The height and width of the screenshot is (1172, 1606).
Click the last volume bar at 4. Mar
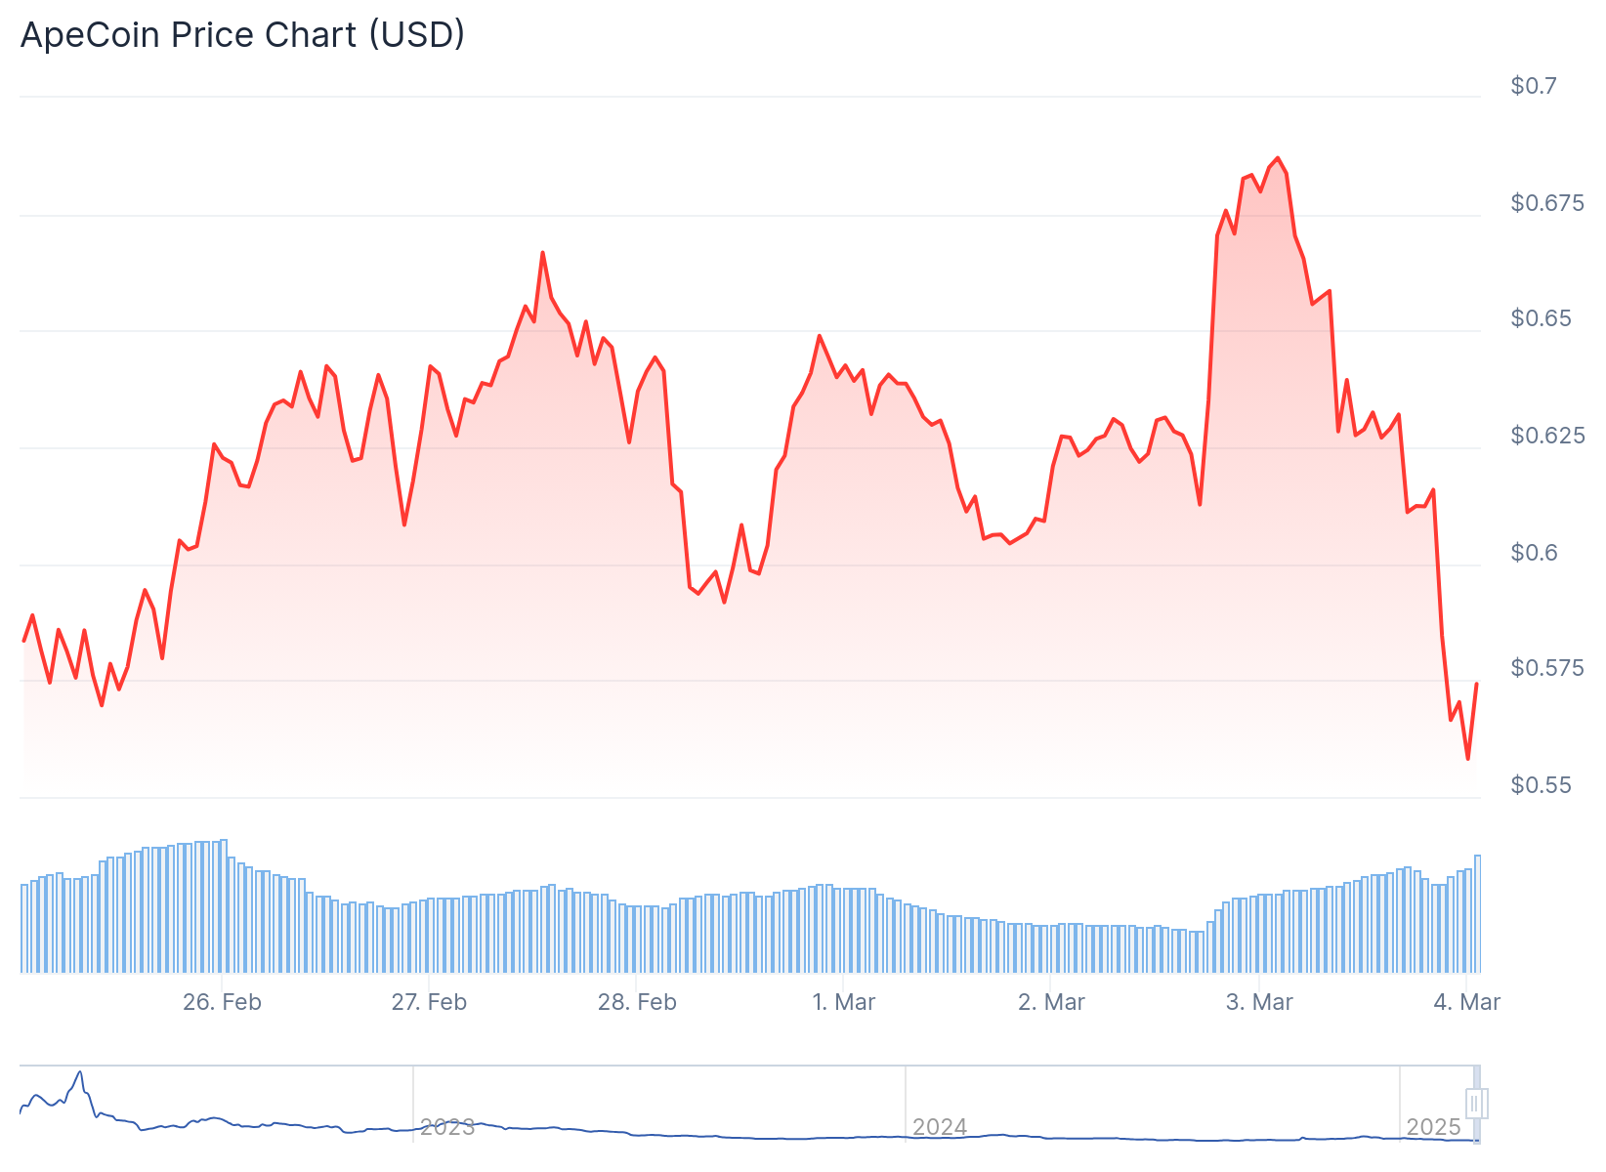tap(1477, 914)
